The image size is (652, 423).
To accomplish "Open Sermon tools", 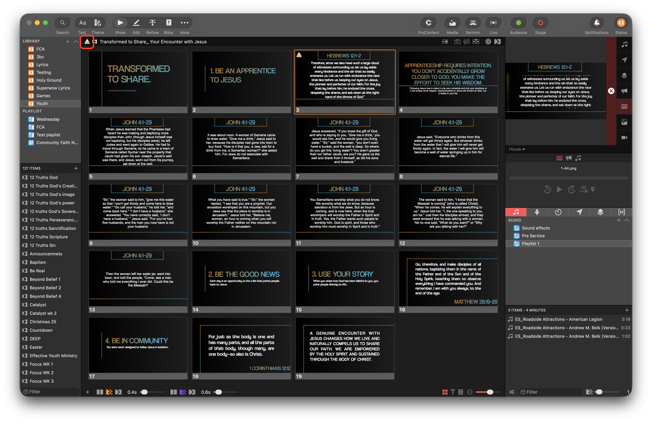I will coord(473,23).
